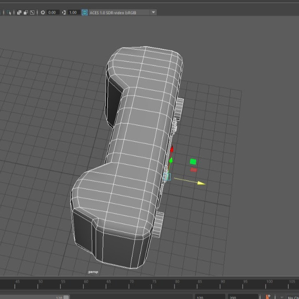Image resolution: width=299 pixels, height=299 pixels.
Task: Open the ACES 1.0 SDR-video view transform dropdown
Action: point(123,13)
